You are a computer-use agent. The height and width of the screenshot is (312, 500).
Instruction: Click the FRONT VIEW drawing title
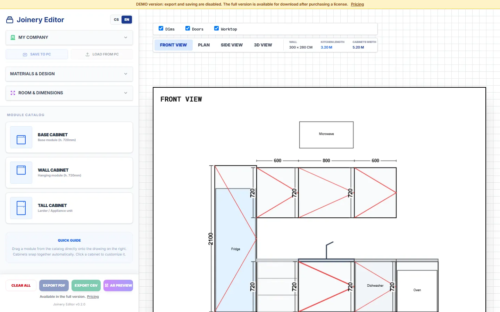[181, 99]
